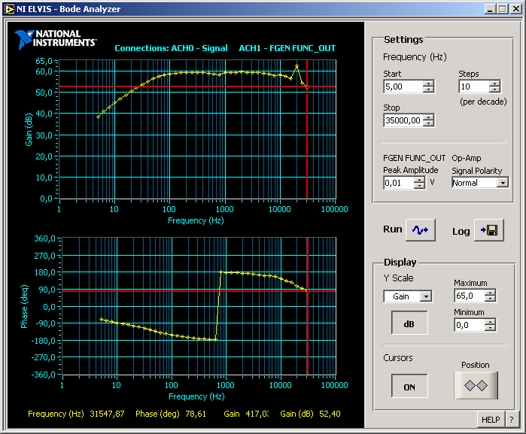
Task: Decrement the Stop frequency value
Action: pyautogui.click(x=428, y=123)
